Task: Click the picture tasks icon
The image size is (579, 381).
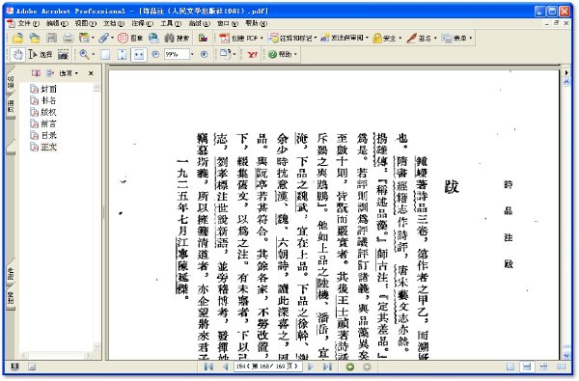Action: [x=203, y=38]
